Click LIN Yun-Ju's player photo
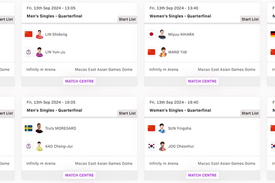Screen dimensions: 275x183 pyautogui.click(x=39, y=52)
